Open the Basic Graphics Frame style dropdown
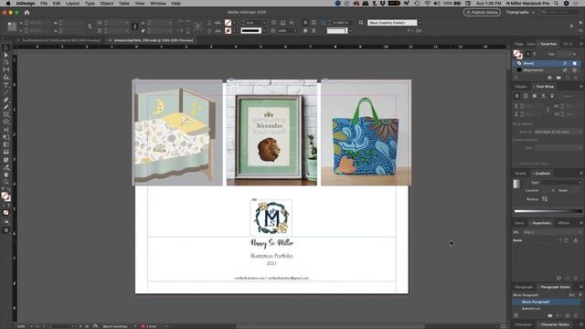585x329 pixels. 420,23
